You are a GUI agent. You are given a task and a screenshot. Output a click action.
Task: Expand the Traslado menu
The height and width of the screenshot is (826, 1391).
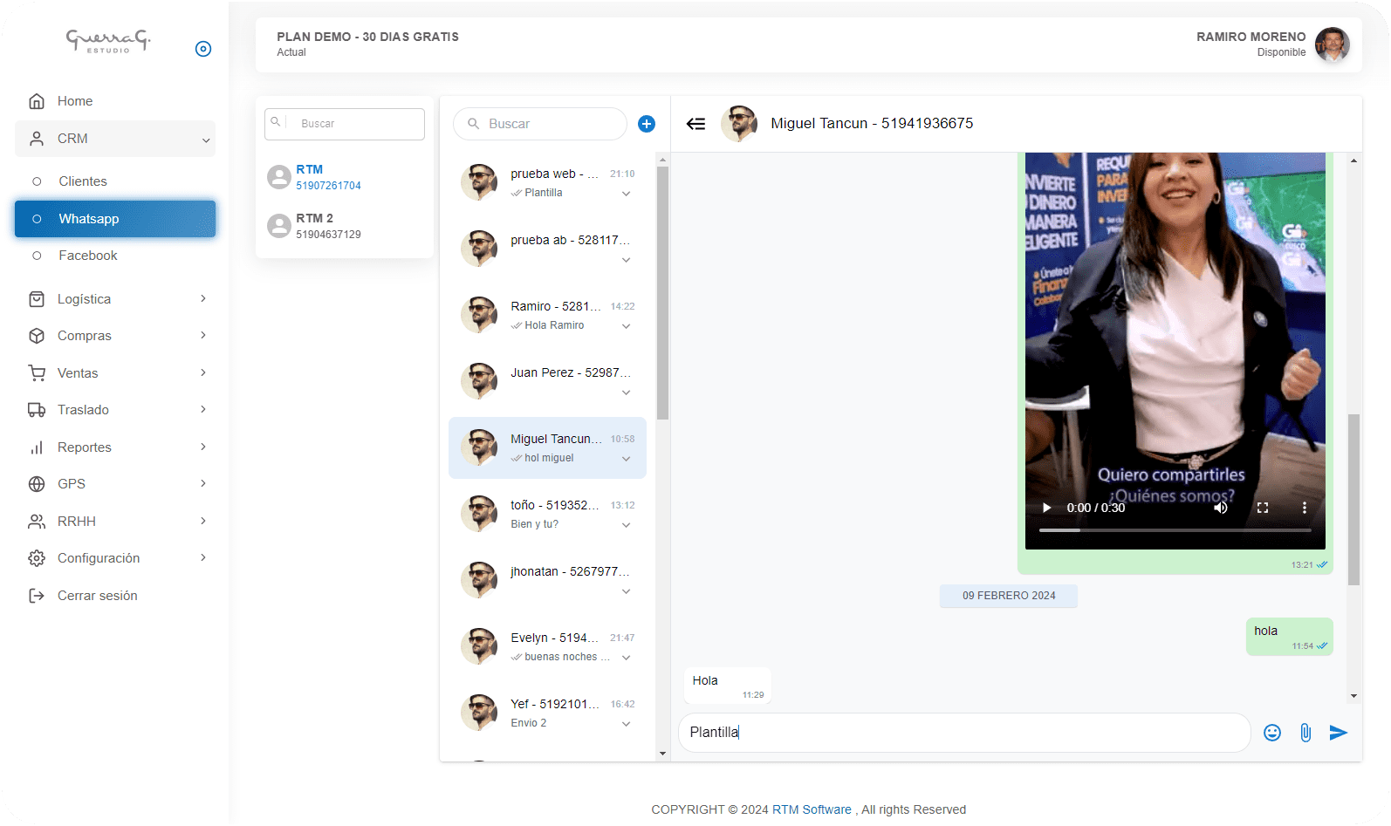click(x=115, y=410)
